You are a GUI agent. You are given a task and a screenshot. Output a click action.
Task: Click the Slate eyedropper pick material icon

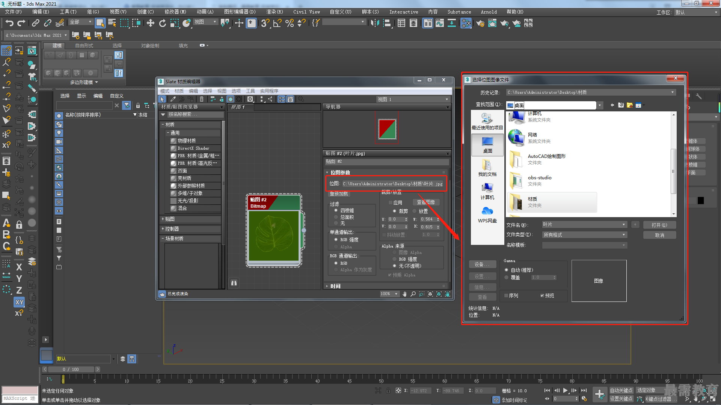[173, 99]
